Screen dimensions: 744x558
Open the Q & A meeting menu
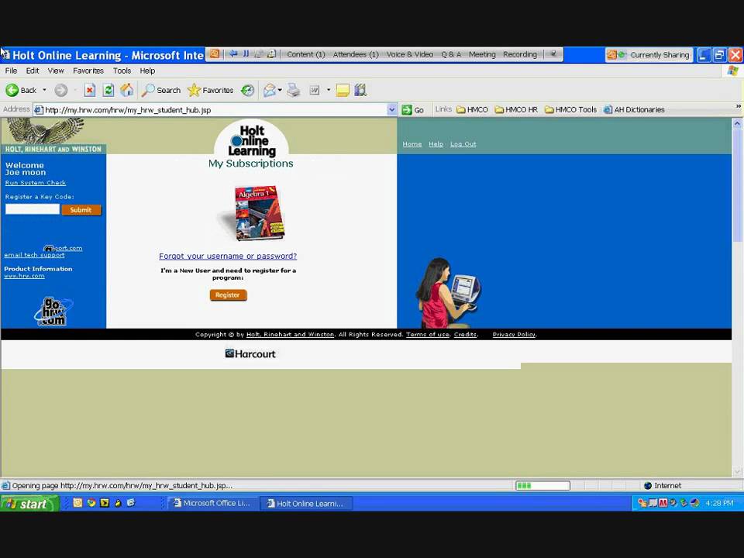(x=451, y=54)
